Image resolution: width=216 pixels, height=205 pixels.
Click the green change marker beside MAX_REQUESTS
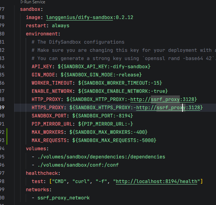pyautogui.click(x=7, y=141)
